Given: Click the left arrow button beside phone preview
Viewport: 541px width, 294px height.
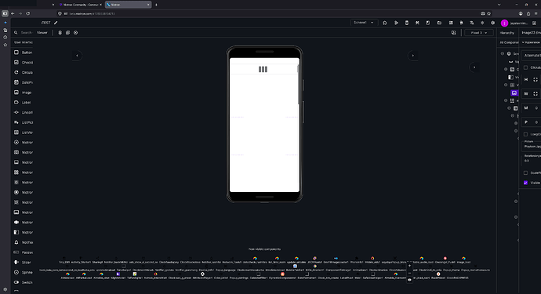Looking at the screenshot, I should pyautogui.click(x=77, y=56).
